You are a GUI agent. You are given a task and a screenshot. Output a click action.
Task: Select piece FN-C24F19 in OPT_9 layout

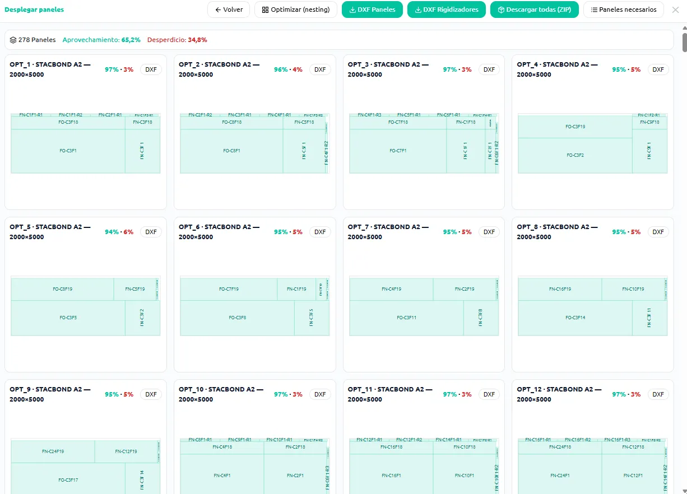point(53,451)
